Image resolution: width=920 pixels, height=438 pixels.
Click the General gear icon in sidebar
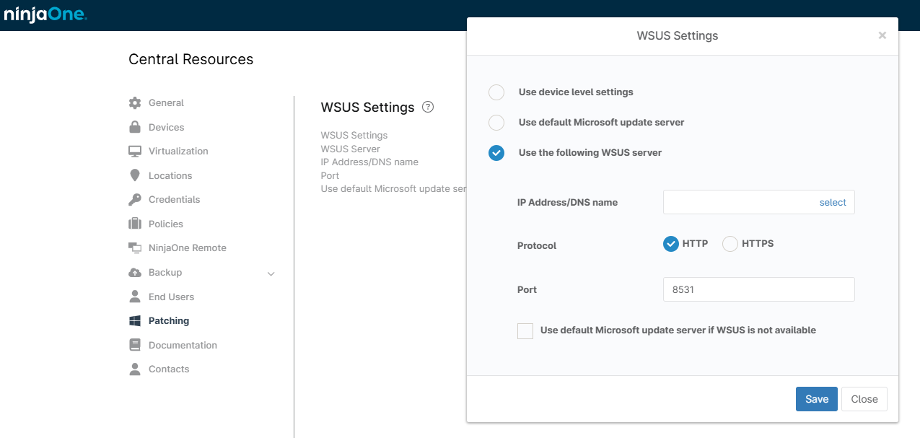135,102
